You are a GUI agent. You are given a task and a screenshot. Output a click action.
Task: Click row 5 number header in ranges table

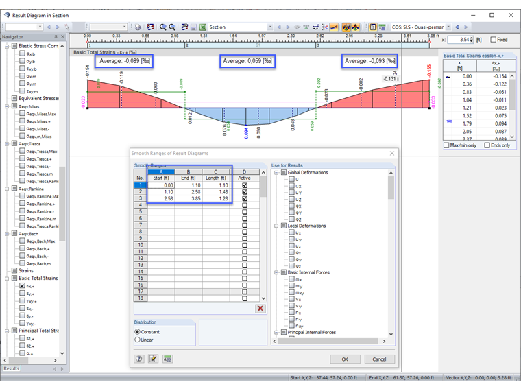tap(141, 212)
